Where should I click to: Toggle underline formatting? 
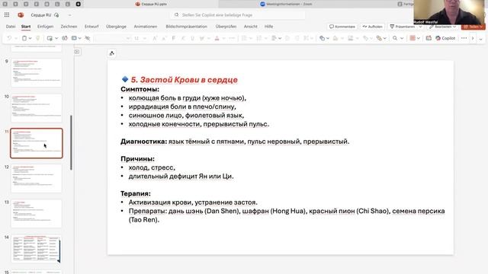[x=192, y=38]
